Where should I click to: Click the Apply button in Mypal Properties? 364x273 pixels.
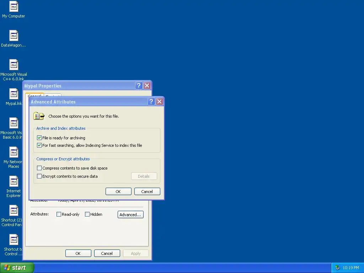[136, 253]
